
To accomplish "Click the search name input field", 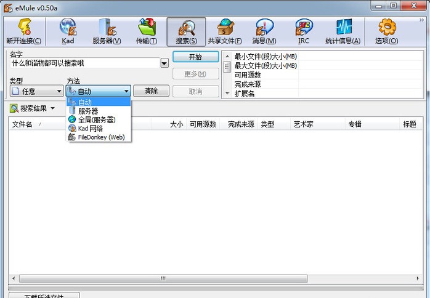I will (85, 63).
